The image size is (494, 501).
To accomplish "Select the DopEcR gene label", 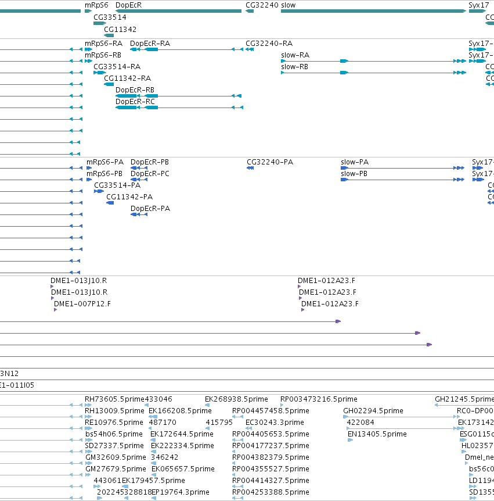I will [x=129, y=5].
